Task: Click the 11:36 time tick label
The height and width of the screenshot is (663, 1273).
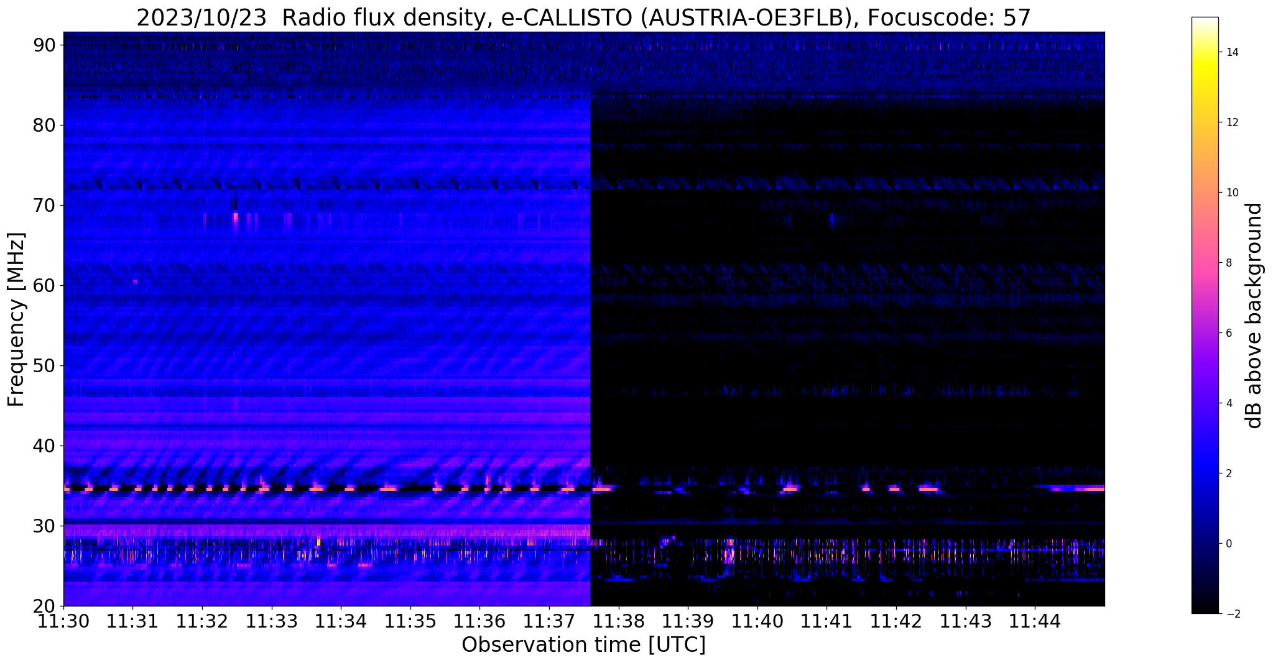Action: (x=479, y=621)
